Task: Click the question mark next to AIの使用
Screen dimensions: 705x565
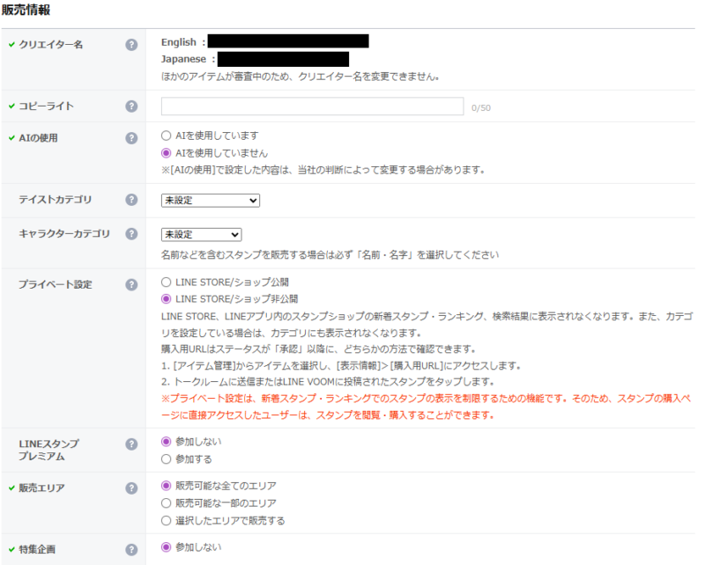Action: click(x=131, y=138)
